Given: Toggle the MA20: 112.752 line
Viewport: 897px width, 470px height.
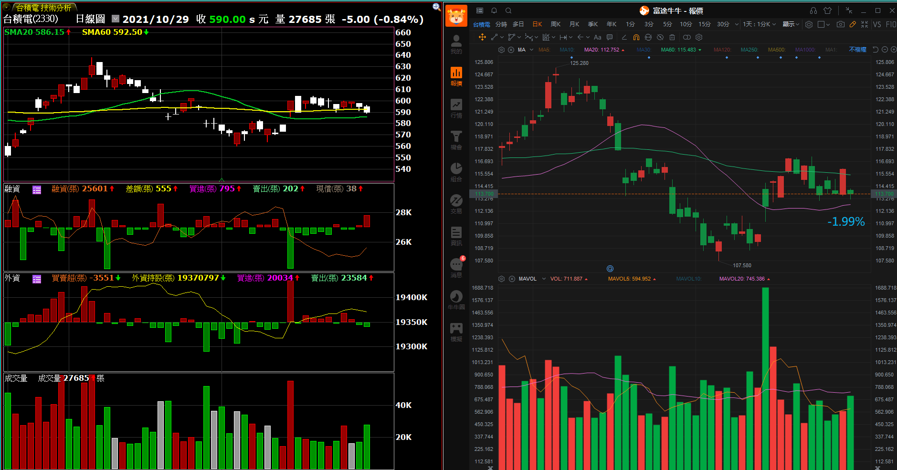Looking at the screenshot, I should (x=604, y=50).
